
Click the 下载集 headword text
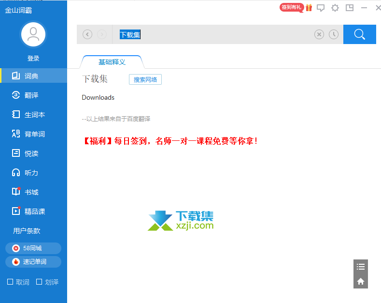pyautogui.click(x=95, y=79)
